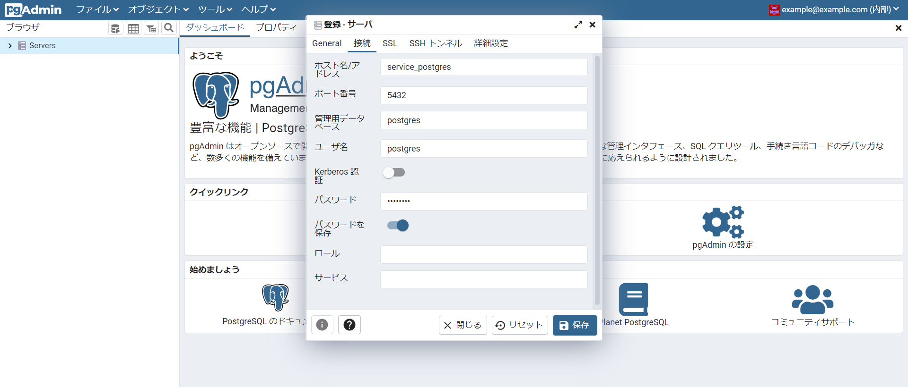Click the help question mark button
This screenshot has width=908, height=387.
point(349,325)
